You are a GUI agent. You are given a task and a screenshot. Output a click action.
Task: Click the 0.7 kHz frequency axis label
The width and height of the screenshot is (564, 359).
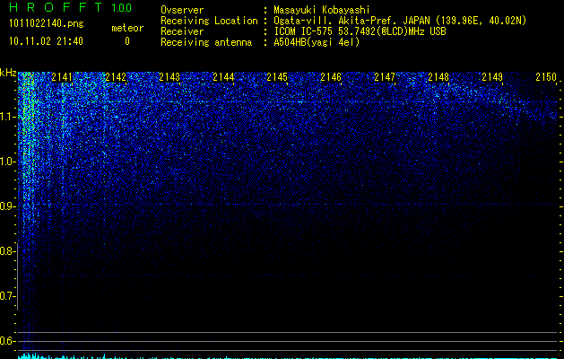click(7, 296)
